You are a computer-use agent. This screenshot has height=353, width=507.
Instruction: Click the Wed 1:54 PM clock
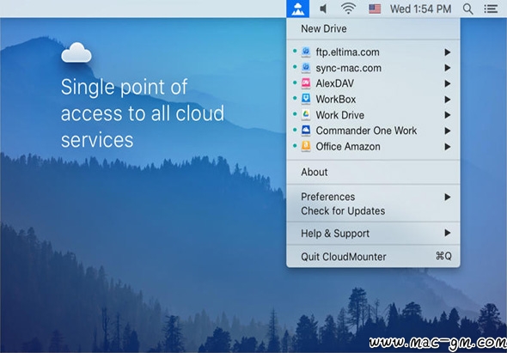(x=421, y=9)
